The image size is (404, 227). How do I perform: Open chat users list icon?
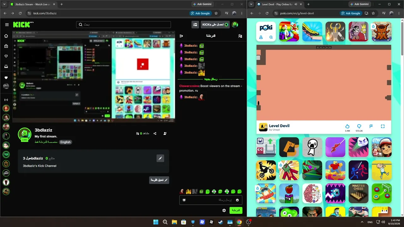pos(240,36)
